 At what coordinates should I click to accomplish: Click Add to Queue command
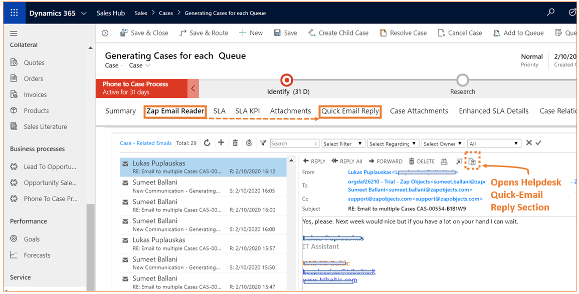518,33
